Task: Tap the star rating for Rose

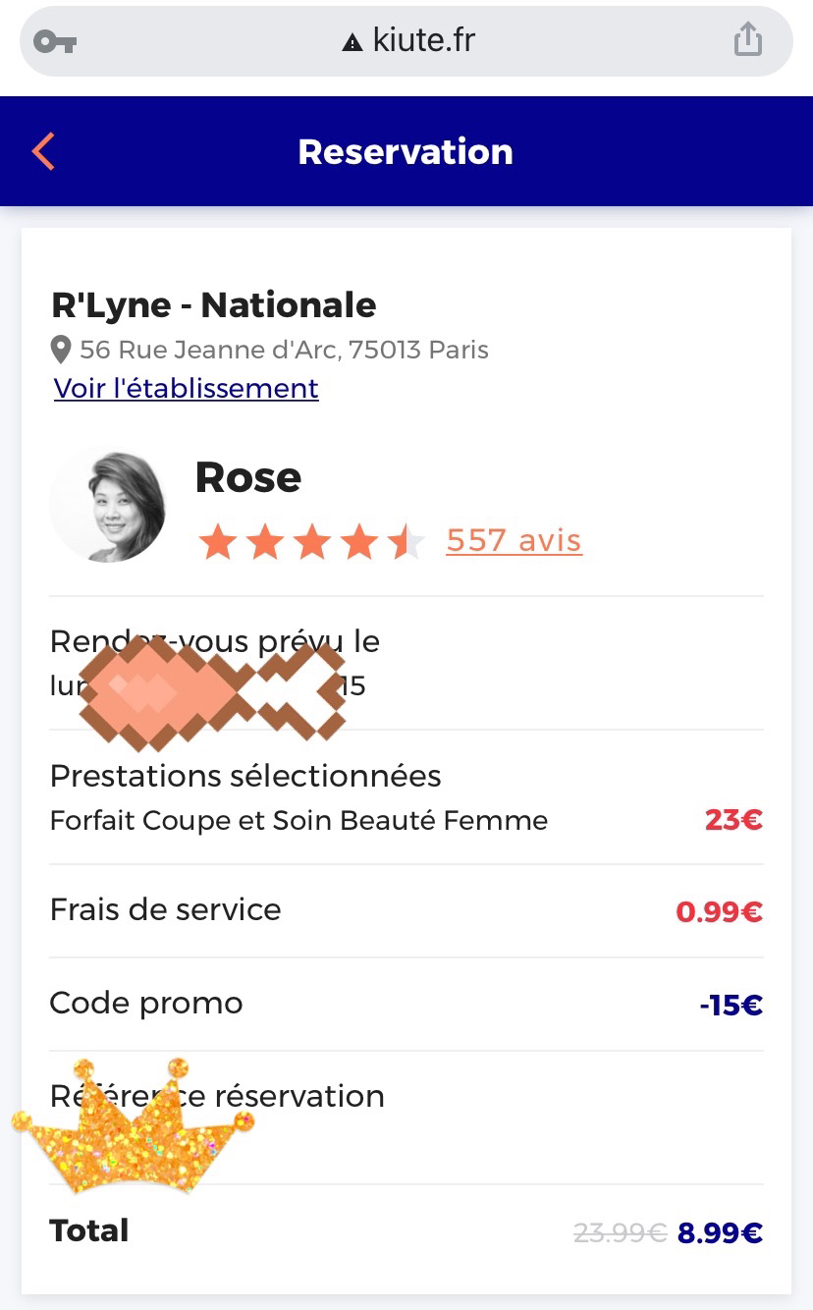Action: [x=311, y=541]
